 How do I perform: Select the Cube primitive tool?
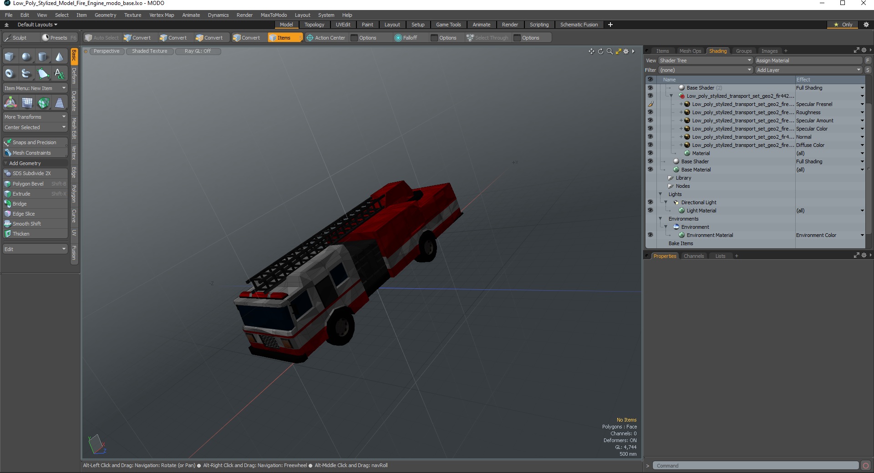tap(10, 57)
